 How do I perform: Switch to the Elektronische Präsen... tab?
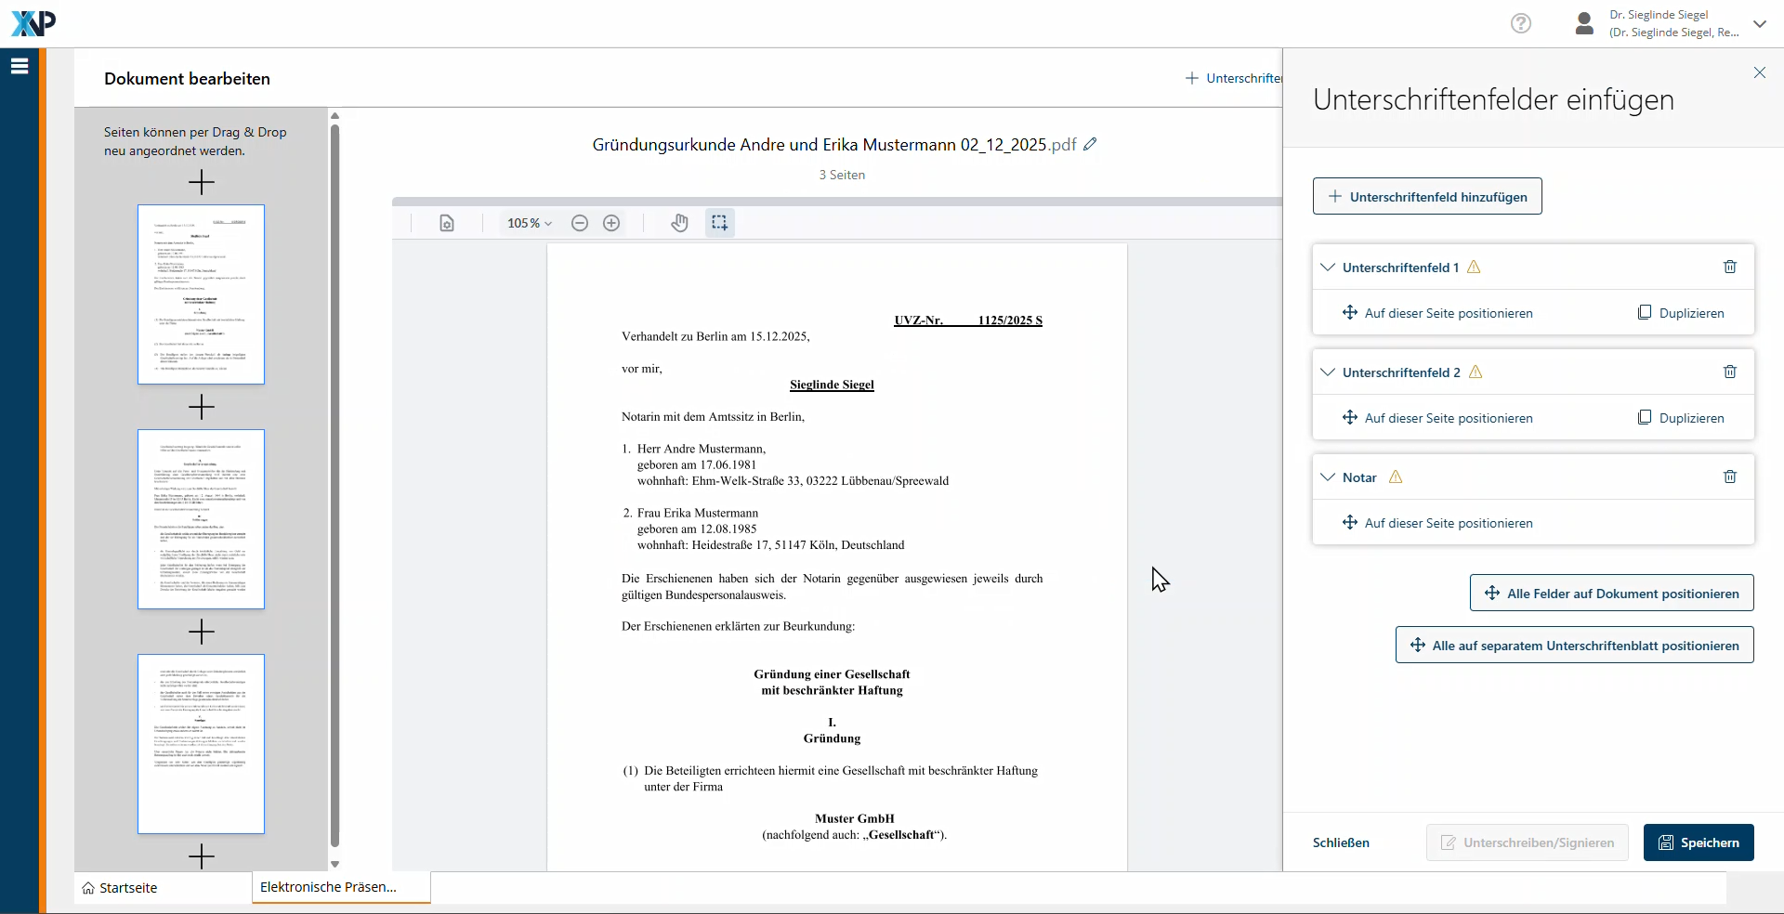pyautogui.click(x=329, y=887)
